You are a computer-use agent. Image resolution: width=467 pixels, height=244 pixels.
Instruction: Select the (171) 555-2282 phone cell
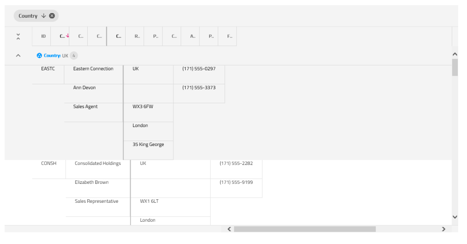pos(236,170)
